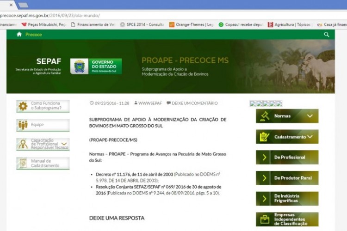Screen dimensions: 347x231
Task: Open the Peças Mitsubishi bookmark
Action: [x=43, y=24]
